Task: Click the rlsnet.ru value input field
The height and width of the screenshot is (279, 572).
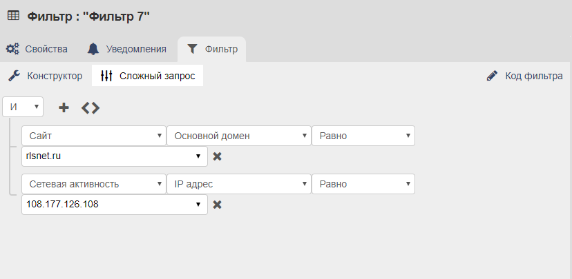Action: pyautogui.click(x=115, y=156)
